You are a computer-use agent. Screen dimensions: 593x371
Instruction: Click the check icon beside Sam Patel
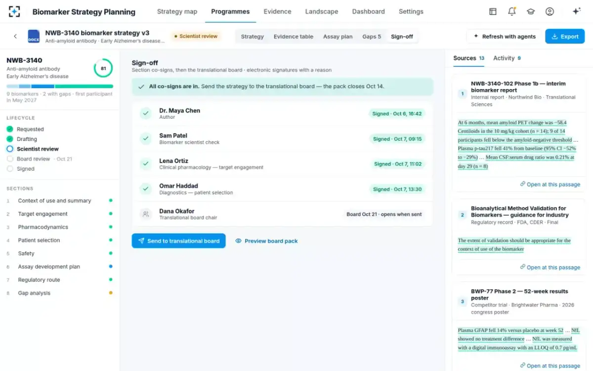pos(146,139)
